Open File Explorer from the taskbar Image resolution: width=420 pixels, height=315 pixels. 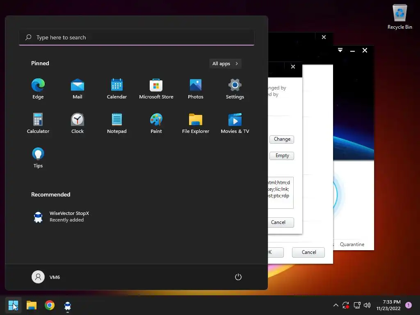32,305
